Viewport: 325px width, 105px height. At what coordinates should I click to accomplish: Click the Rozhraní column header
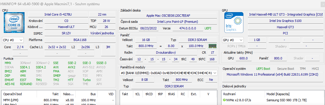click(x=243, y=94)
